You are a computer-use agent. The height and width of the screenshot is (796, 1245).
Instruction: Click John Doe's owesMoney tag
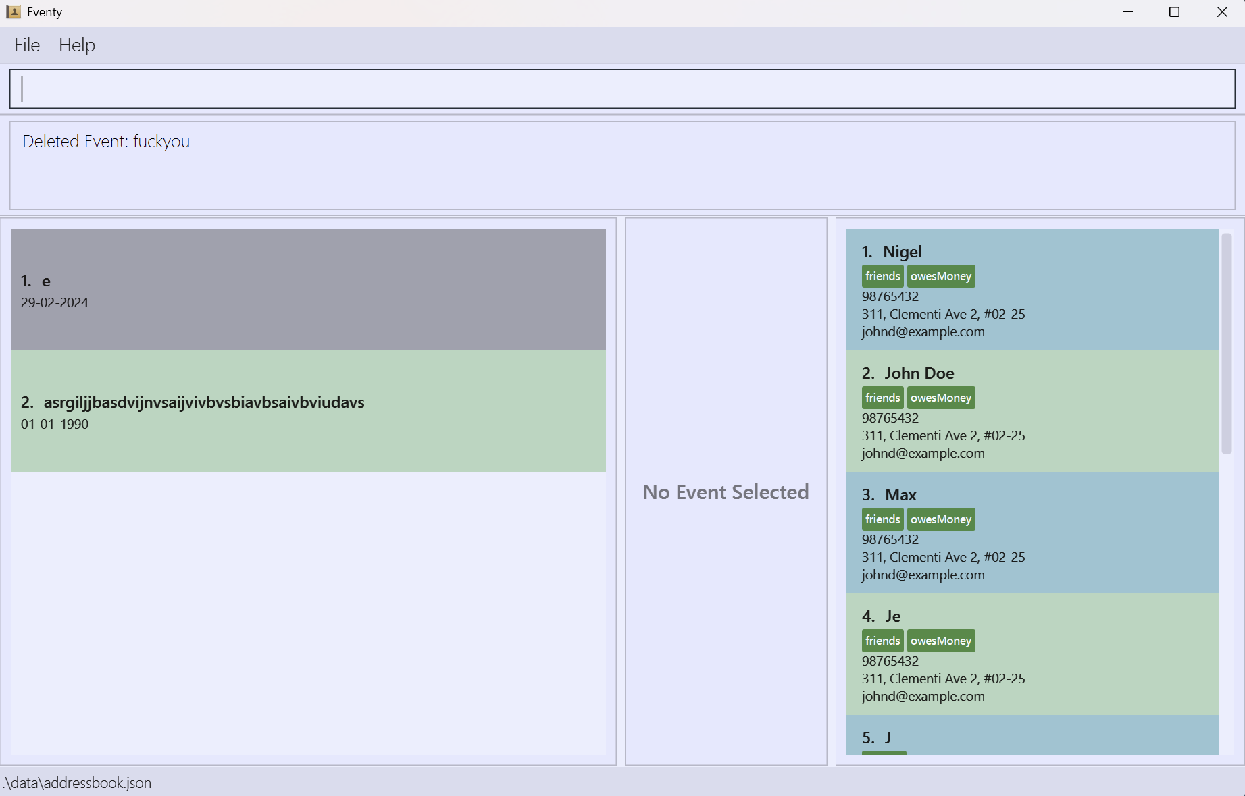click(x=941, y=398)
